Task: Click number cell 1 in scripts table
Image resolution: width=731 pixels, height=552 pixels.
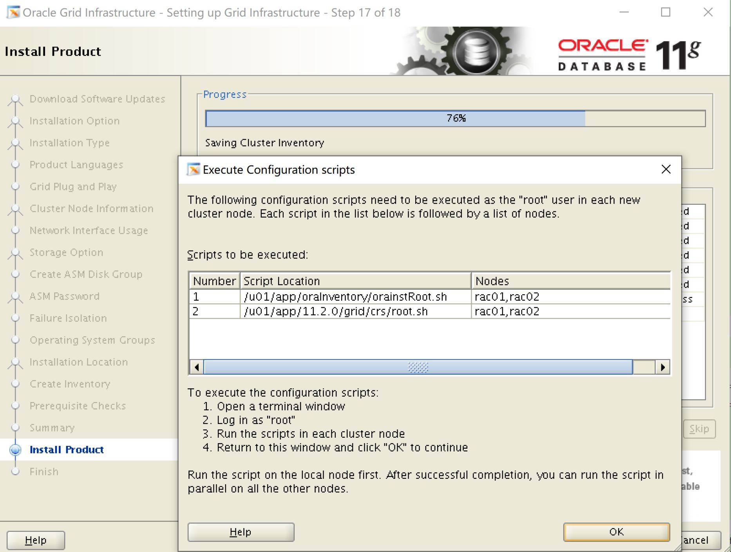Action: [x=214, y=297]
